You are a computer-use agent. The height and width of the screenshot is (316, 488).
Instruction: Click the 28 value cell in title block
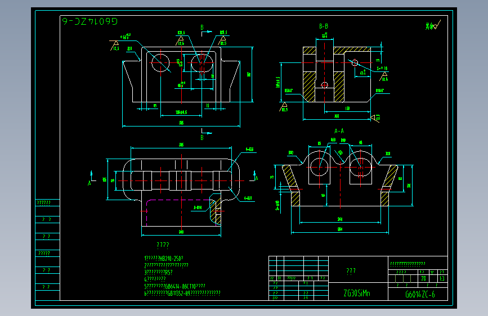[x=424, y=278]
